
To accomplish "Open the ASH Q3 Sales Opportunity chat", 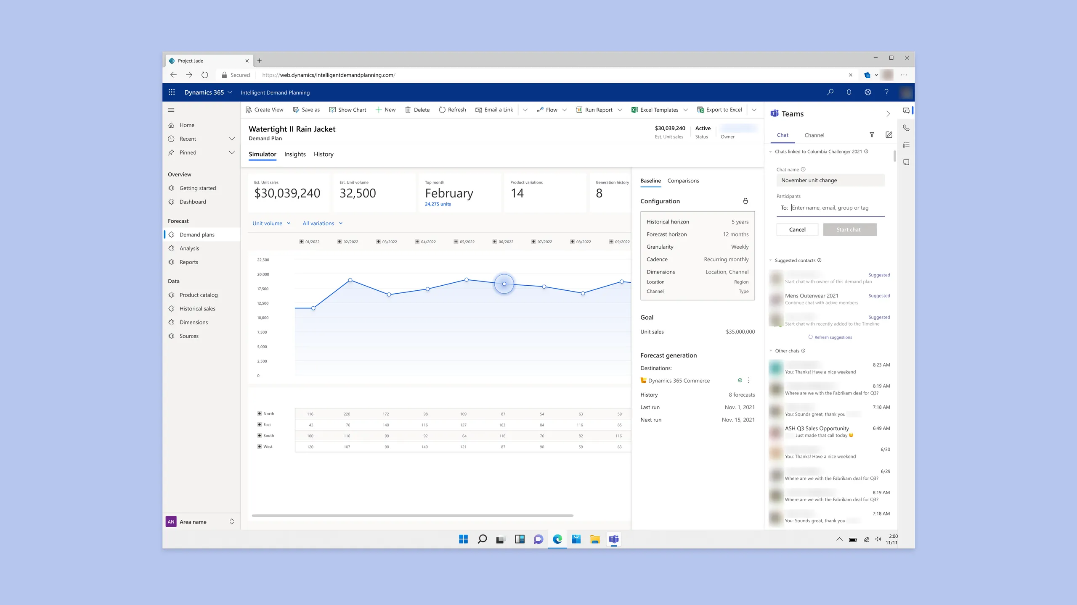I will click(x=830, y=431).
